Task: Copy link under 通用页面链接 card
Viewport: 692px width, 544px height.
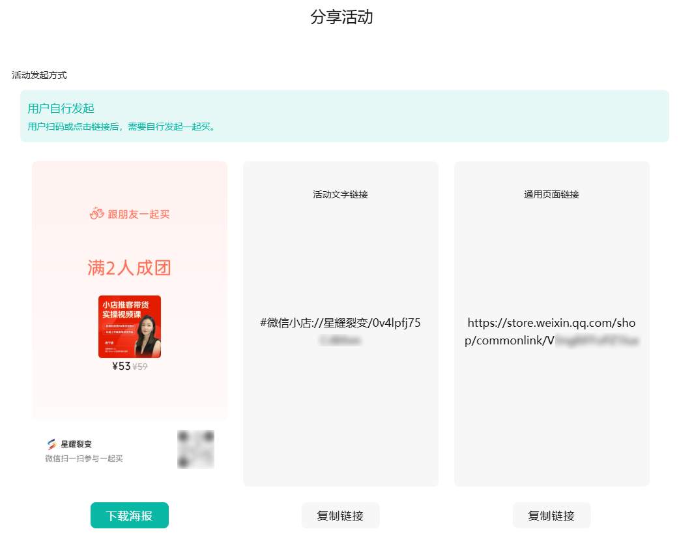Action: [551, 515]
